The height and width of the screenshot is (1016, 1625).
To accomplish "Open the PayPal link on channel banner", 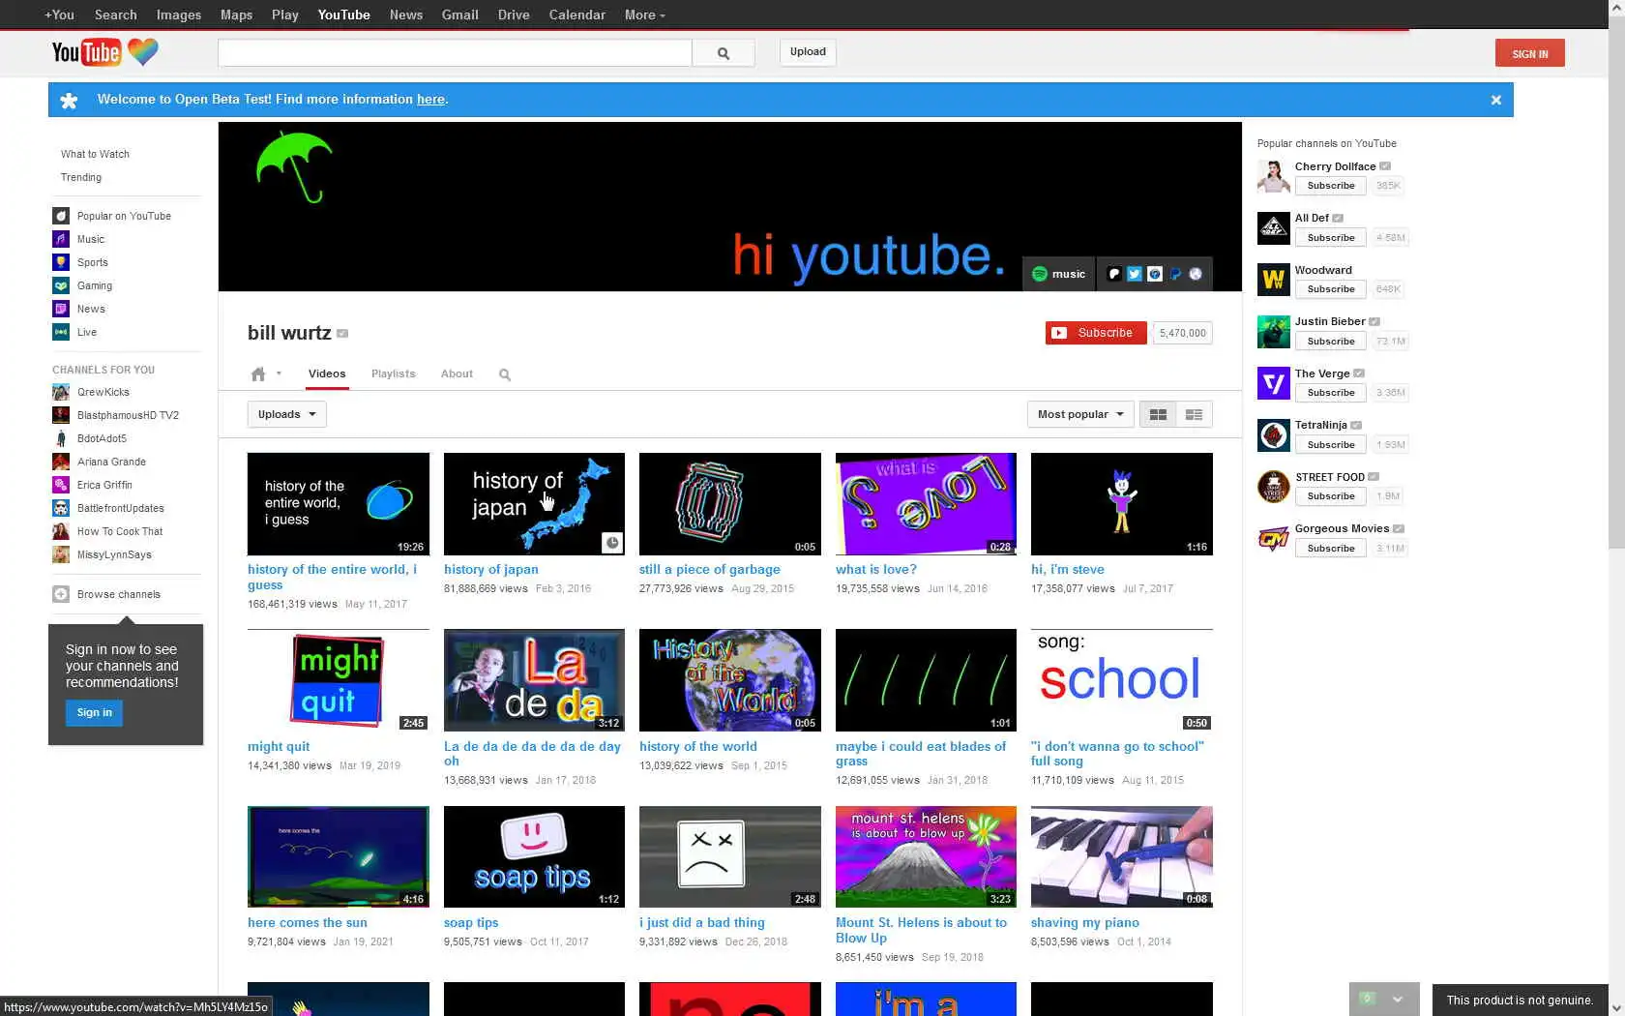I will click(x=1175, y=274).
